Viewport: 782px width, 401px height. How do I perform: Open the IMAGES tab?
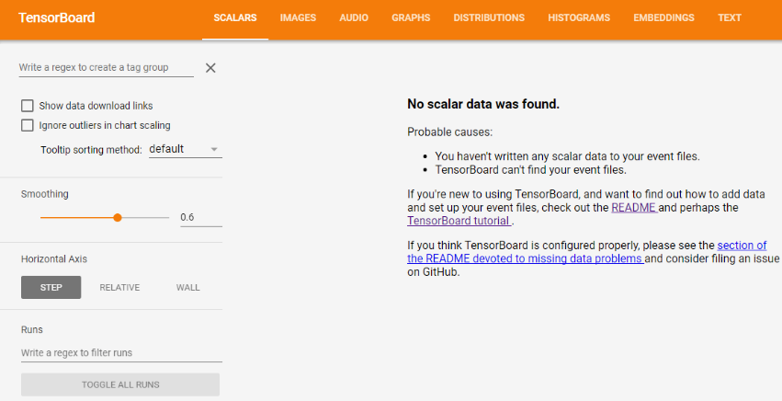(298, 17)
